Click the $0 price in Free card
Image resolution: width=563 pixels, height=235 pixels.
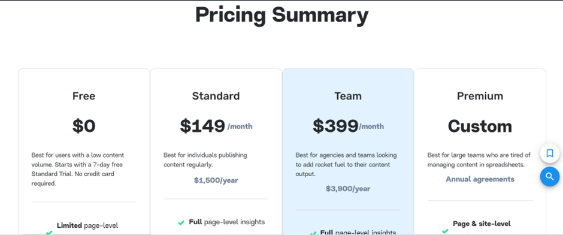84,126
